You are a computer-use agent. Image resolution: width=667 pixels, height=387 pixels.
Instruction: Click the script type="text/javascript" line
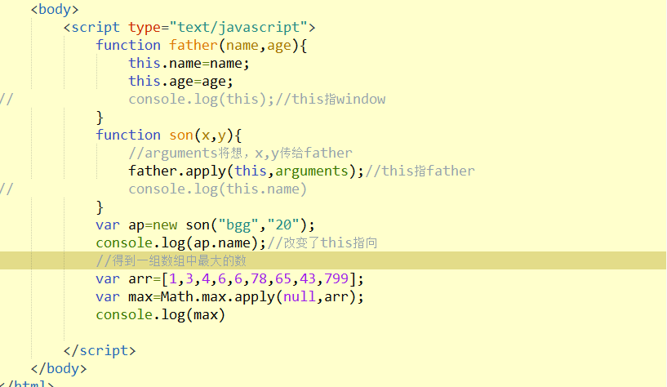click(189, 27)
